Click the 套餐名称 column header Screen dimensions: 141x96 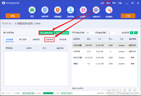pos(9,48)
